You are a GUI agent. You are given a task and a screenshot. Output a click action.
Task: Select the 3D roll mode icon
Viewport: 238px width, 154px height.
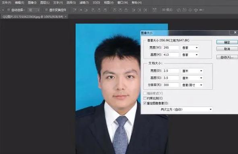point(184,10)
